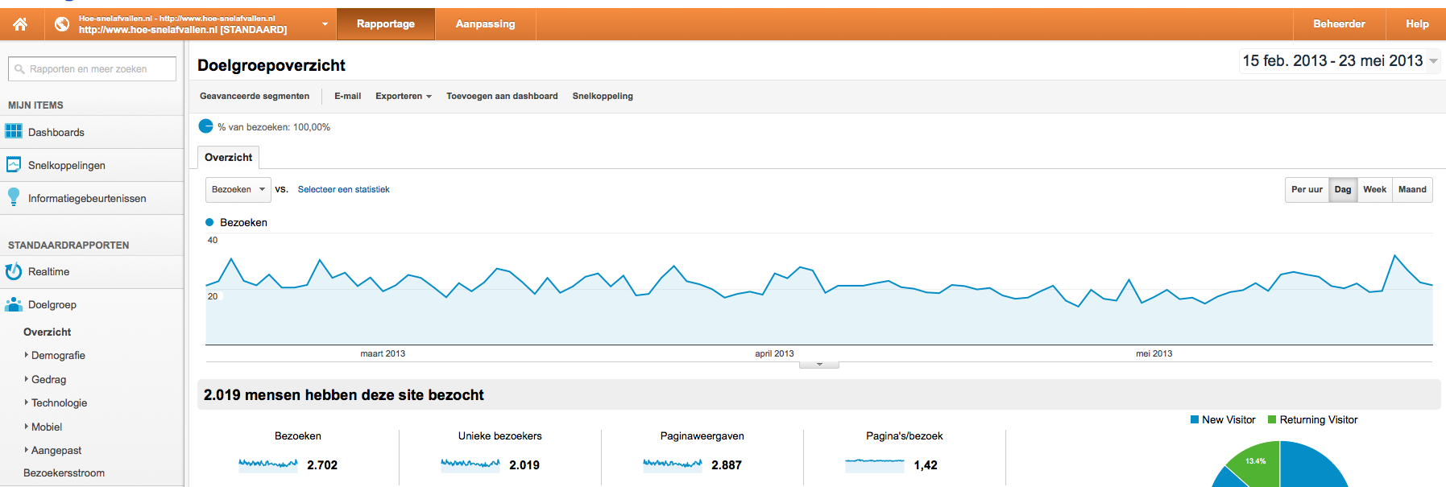The image size is (1446, 487).
Task: Select the Overzicht chart tab
Action: click(x=228, y=157)
